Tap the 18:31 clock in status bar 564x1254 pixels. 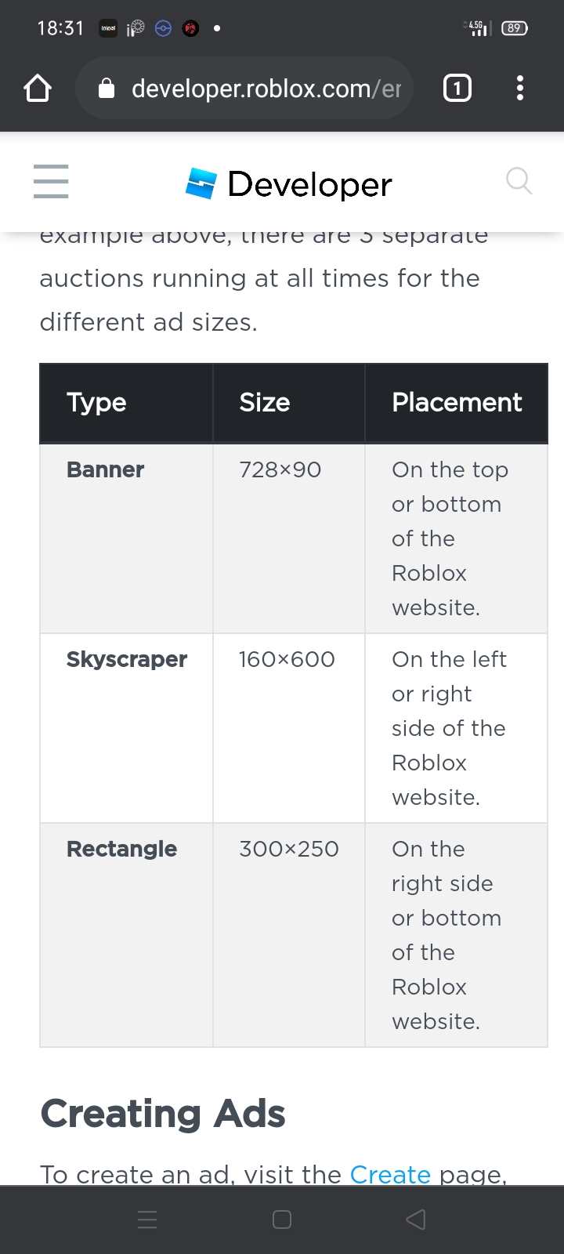pyautogui.click(x=60, y=27)
